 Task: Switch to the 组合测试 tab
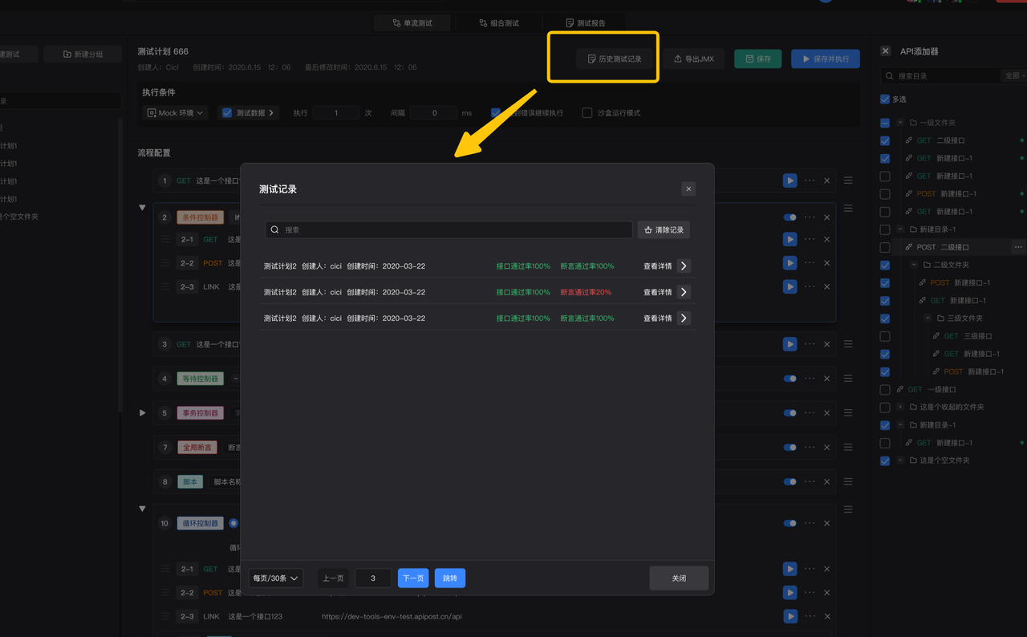(499, 23)
